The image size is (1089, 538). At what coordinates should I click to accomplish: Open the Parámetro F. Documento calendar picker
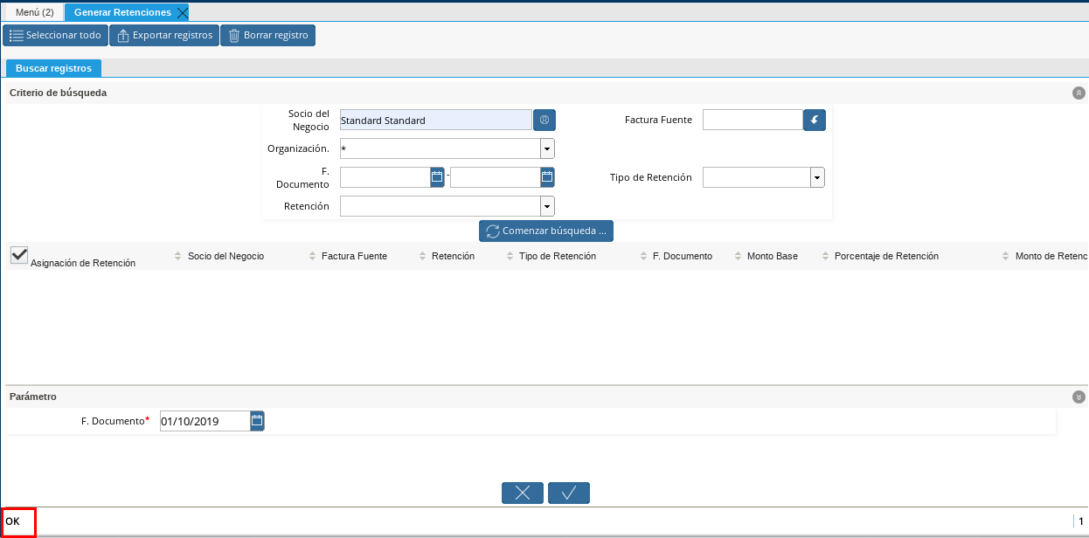tap(257, 422)
